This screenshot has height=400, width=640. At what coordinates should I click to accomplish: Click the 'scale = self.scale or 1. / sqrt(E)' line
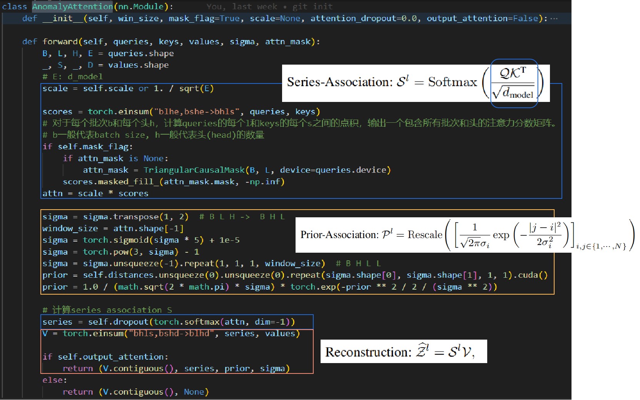pyautogui.click(x=128, y=88)
